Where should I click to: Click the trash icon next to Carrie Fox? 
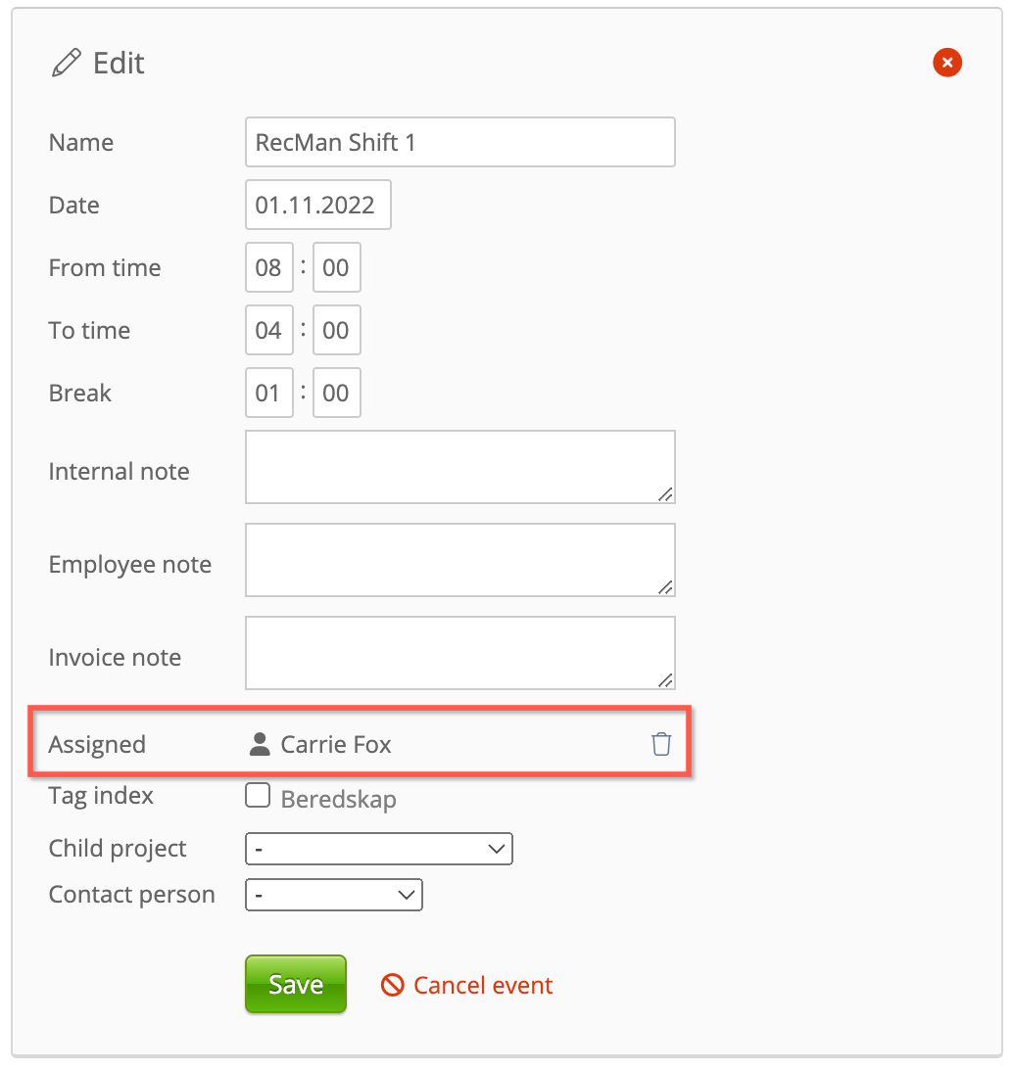pyautogui.click(x=661, y=744)
